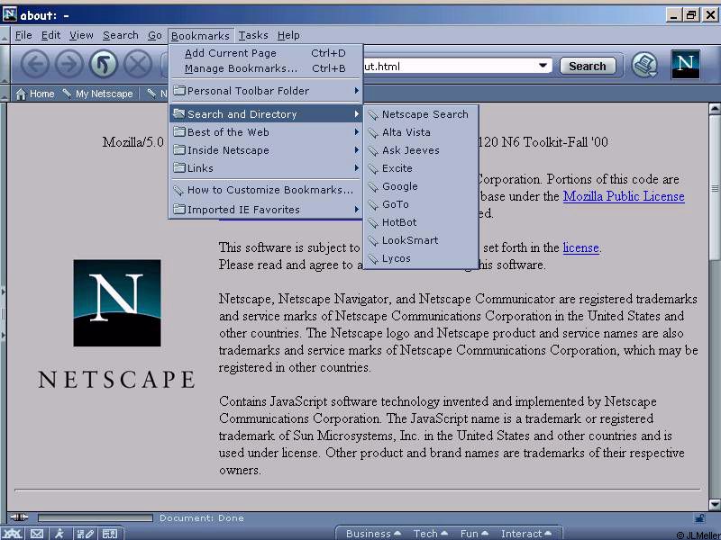Viewport: 721px width, 540px height.
Task: Follow the Mozilla Public License link
Action: [x=624, y=196]
